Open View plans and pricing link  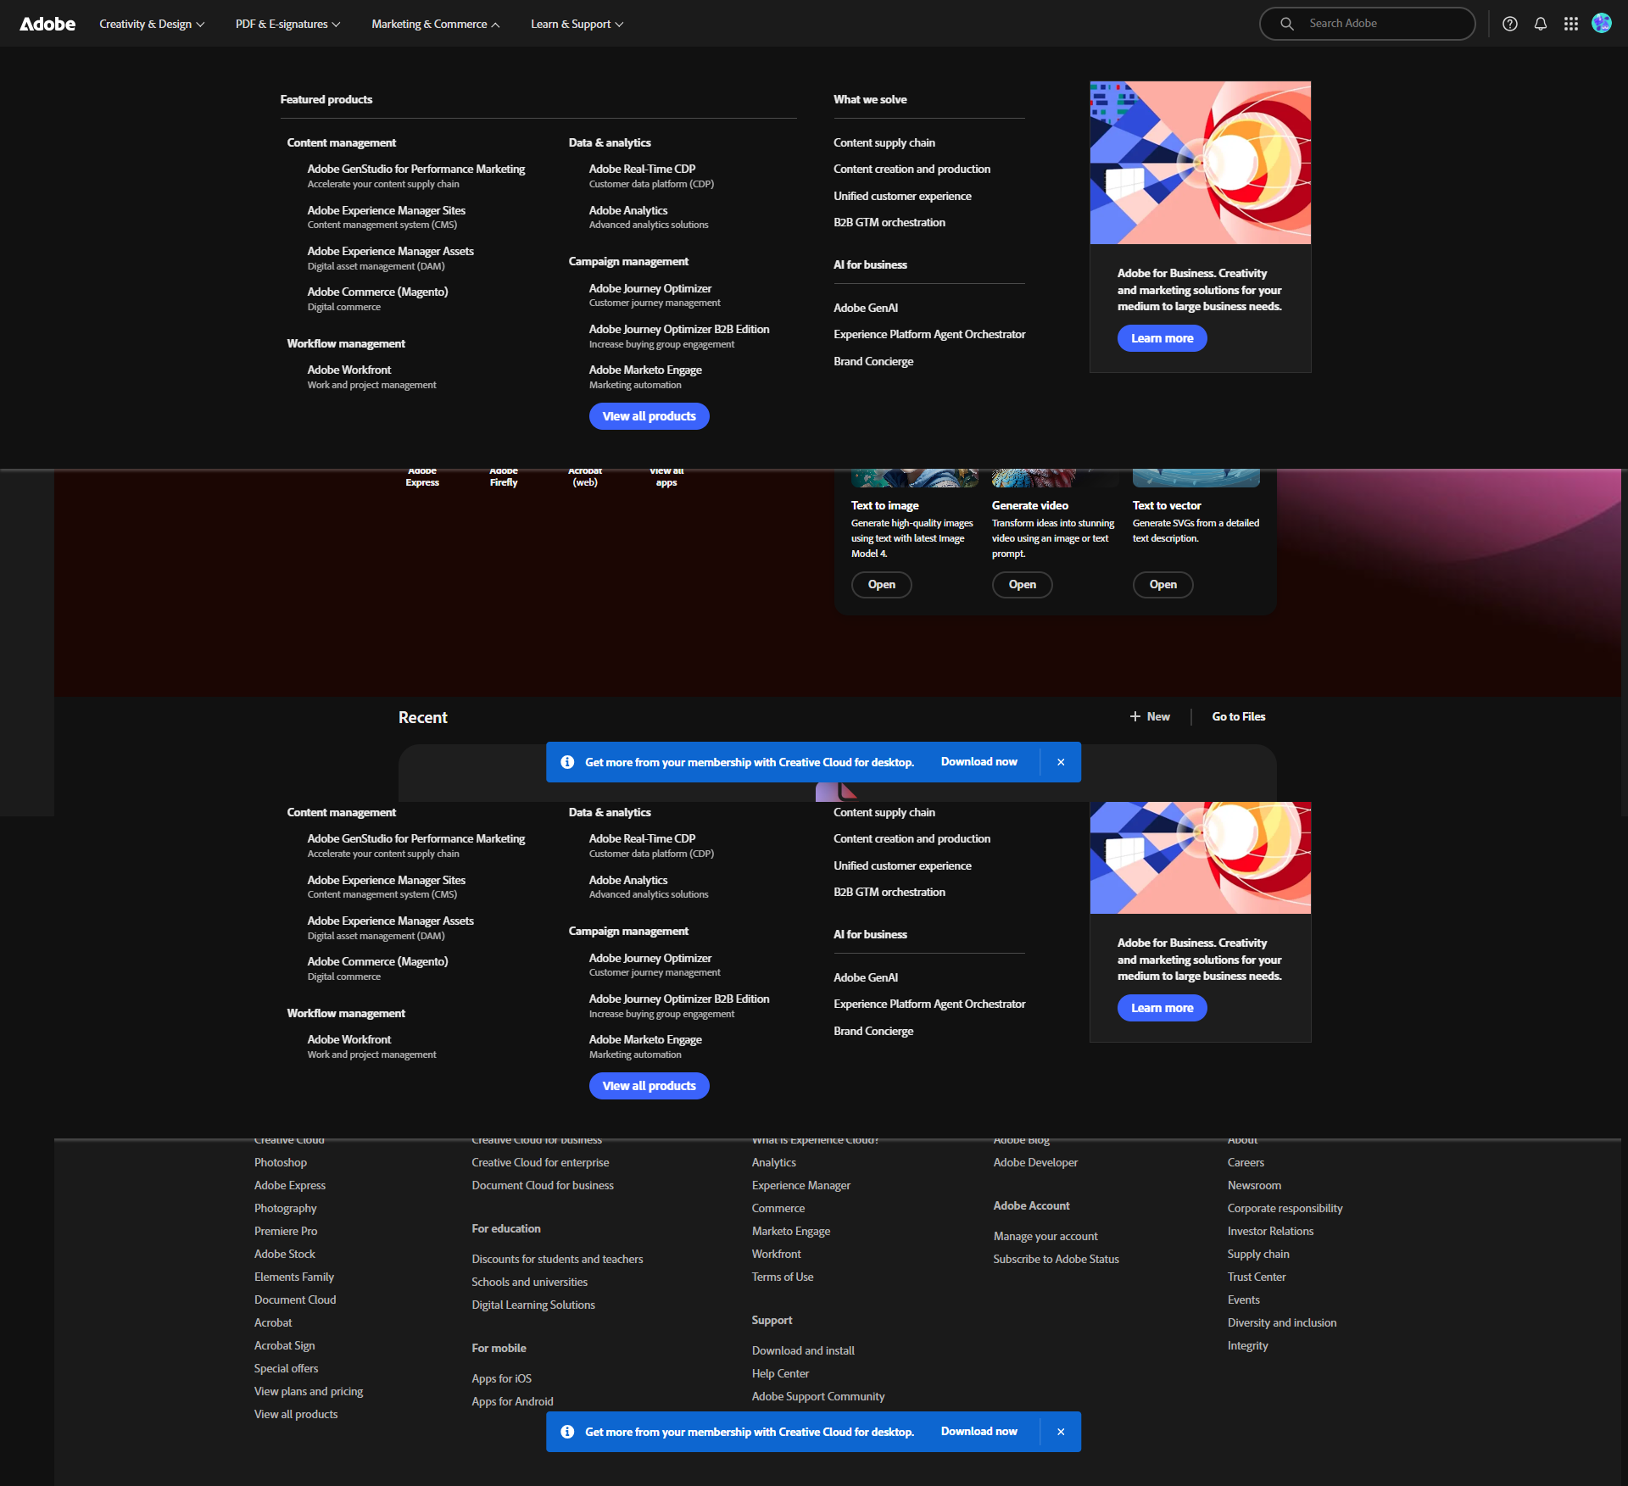coord(309,1391)
